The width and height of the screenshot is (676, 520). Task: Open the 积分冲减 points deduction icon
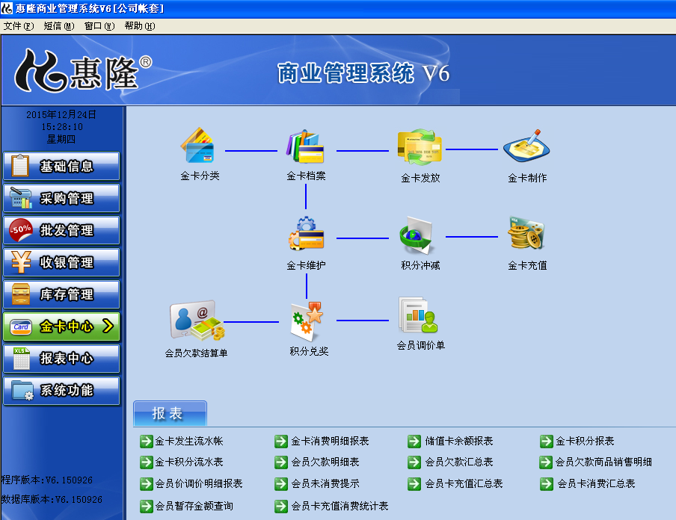(416, 235)
